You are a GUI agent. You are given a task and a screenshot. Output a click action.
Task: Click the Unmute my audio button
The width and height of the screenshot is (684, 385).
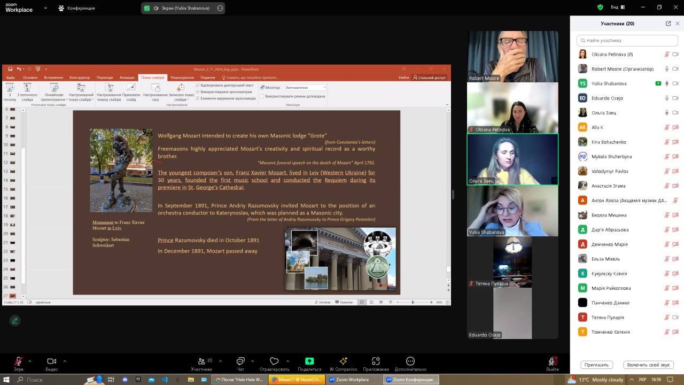648,365
